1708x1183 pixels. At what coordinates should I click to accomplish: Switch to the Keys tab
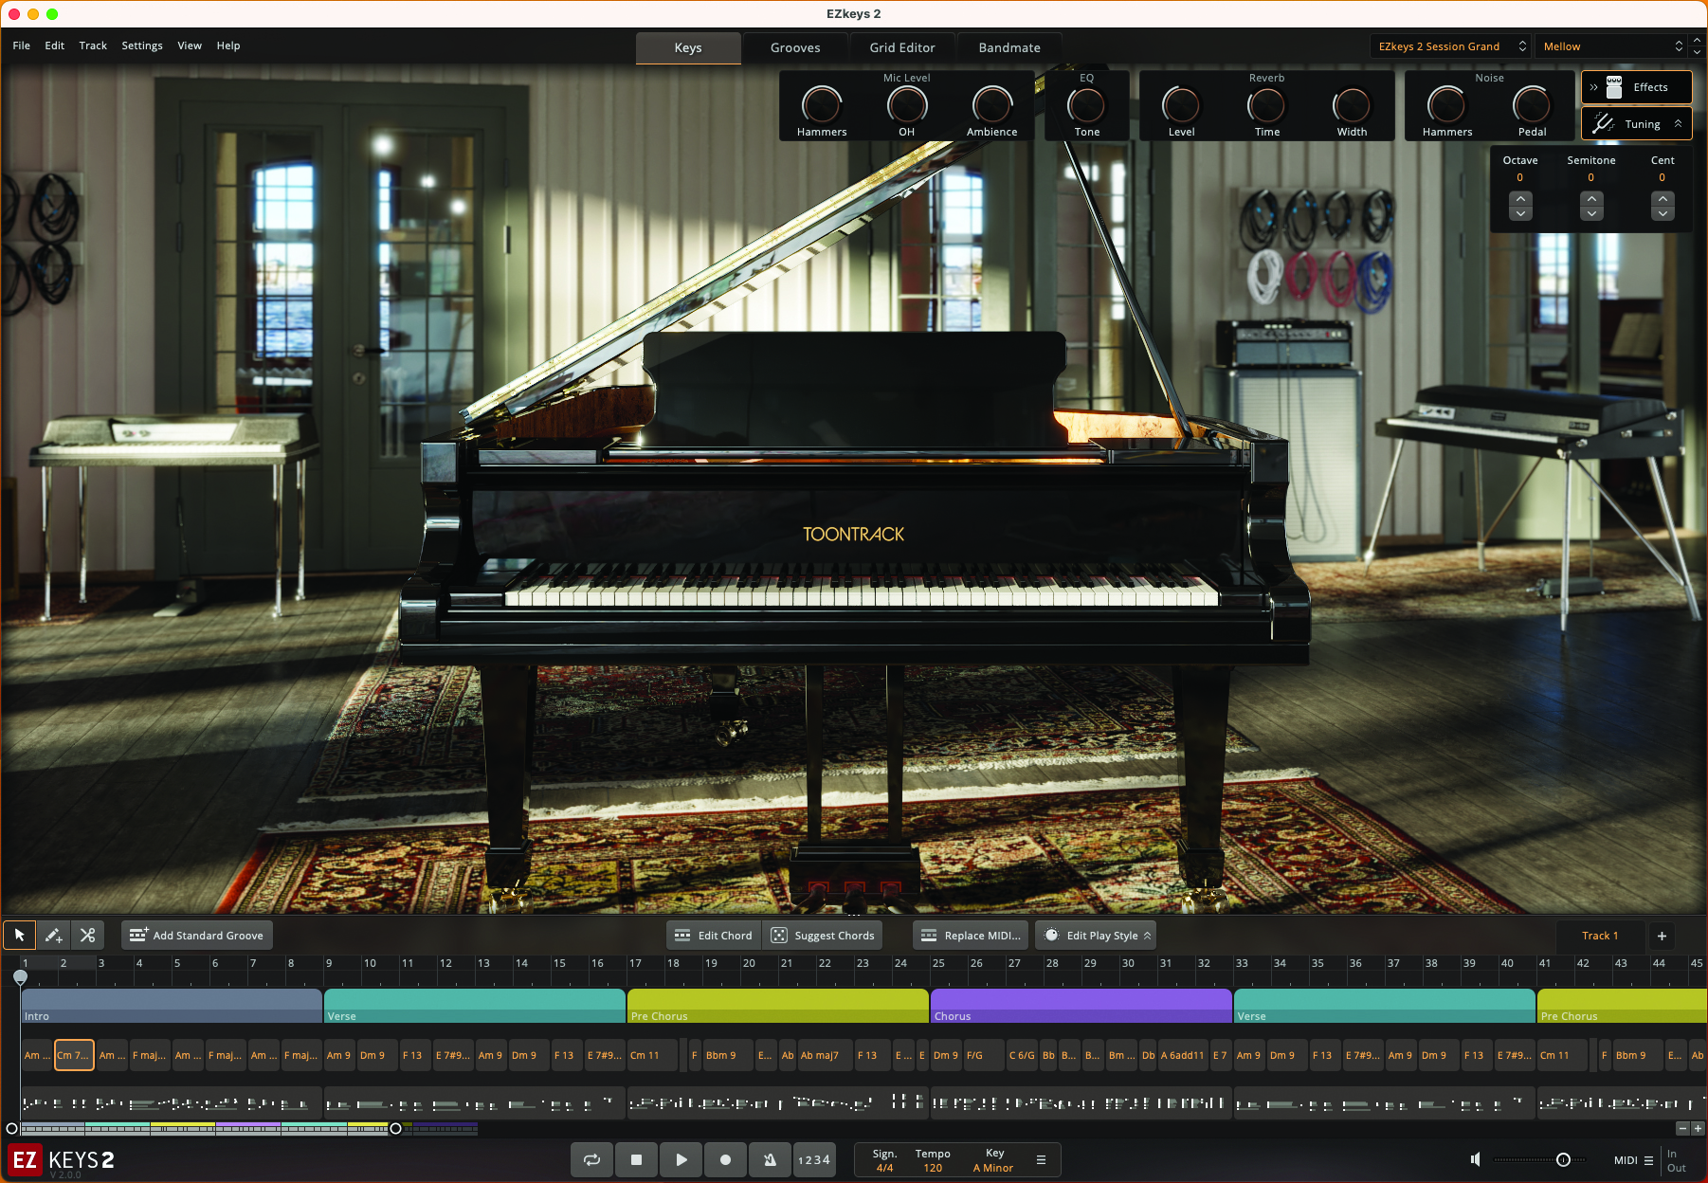[688, 47]
